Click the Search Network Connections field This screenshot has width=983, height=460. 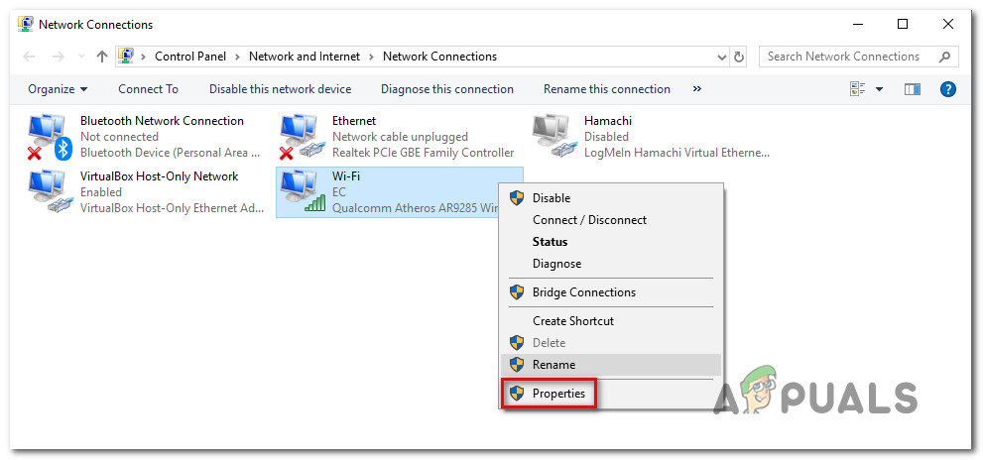tap(848, 57)
